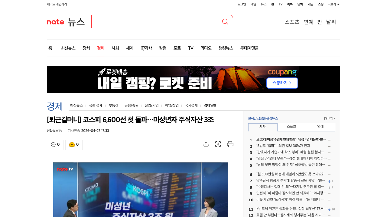Open the 부동산 subcategory
Viewport: 387px width, 217px height.
[x=113, y=105]
